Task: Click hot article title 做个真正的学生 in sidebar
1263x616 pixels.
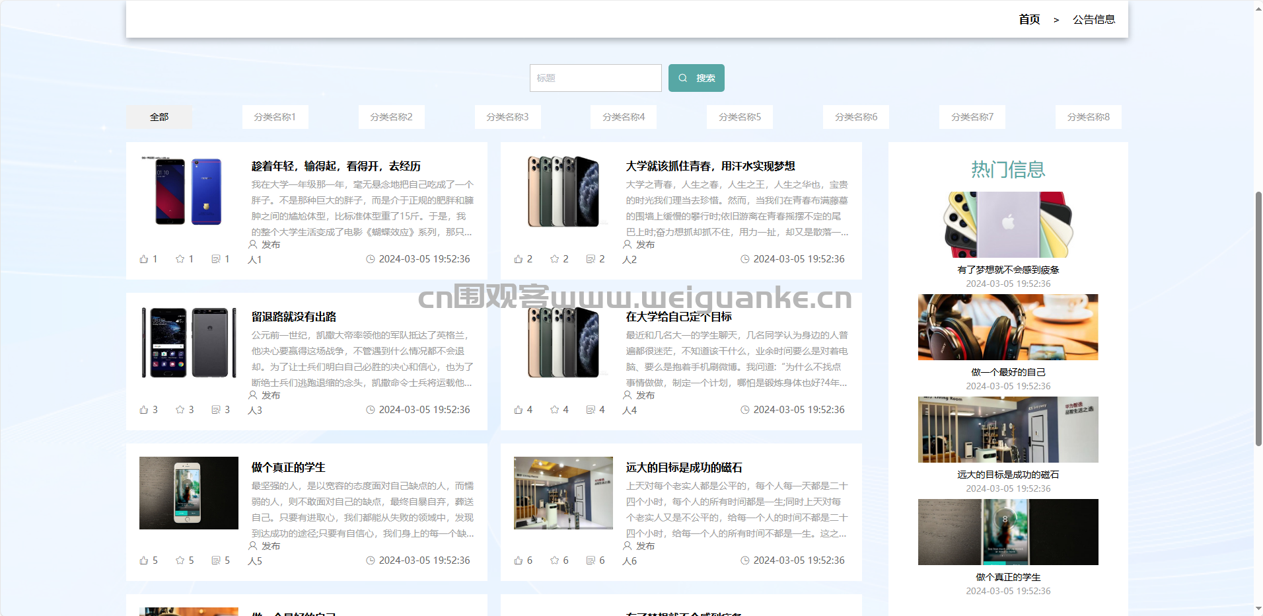Action: pyautogui.click(x=1008, y=577)
